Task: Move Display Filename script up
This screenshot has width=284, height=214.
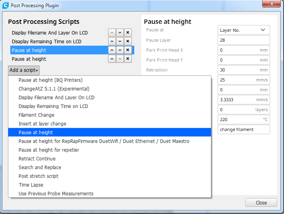Action: 112,33
